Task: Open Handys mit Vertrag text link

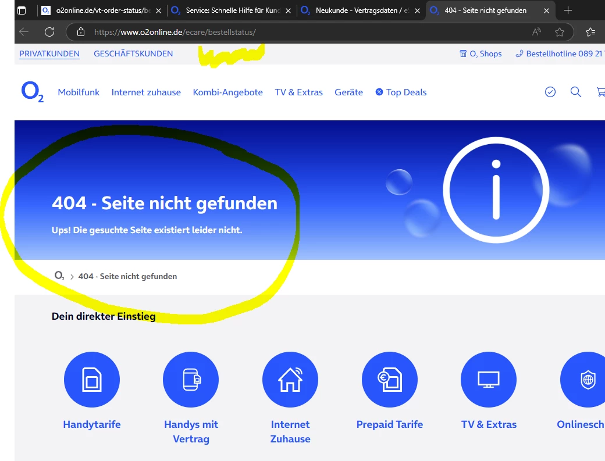Action: coord(191,432)
